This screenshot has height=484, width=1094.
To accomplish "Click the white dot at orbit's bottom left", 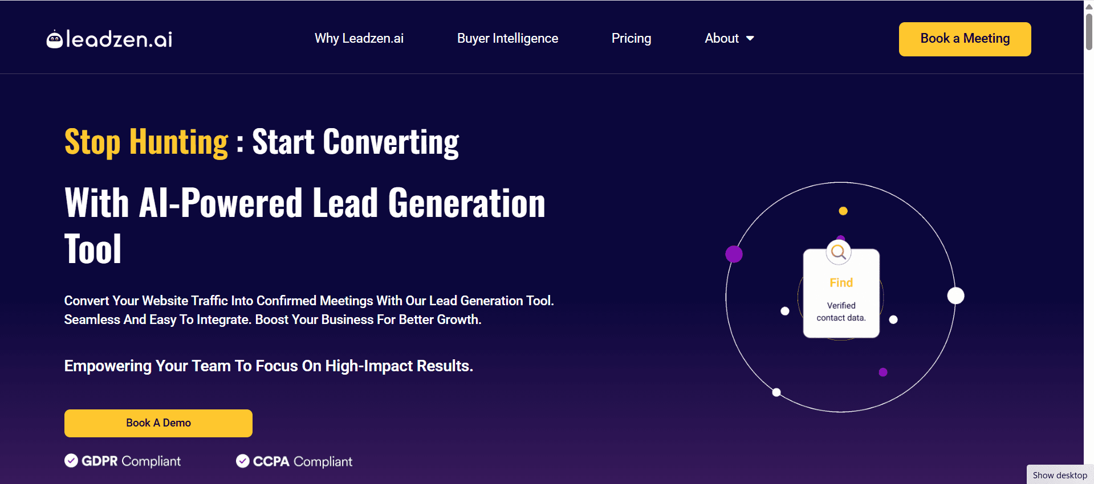I will click(x=776, y=392).
